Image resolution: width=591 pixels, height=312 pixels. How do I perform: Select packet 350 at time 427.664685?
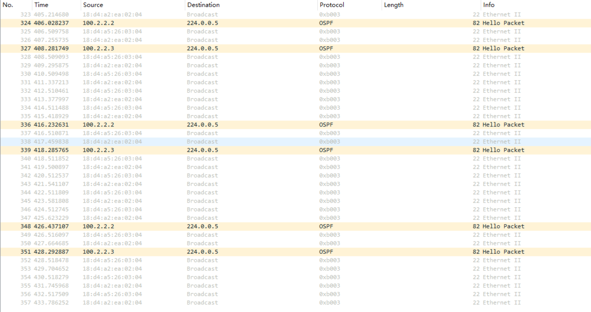[x=295, y=243]
